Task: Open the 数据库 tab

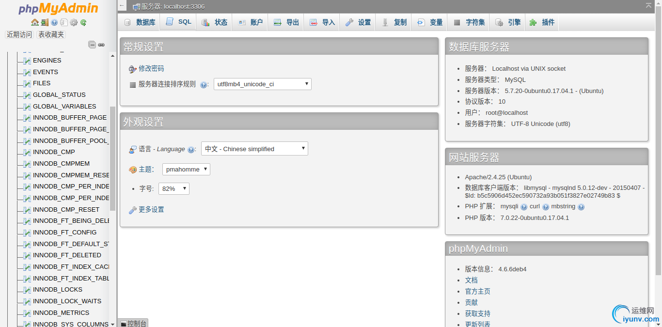Action: [140, 22]
